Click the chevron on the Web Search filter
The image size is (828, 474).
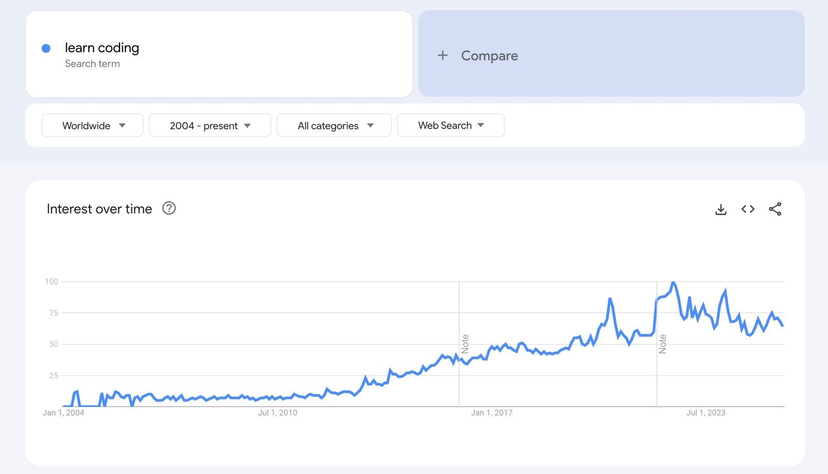(481, 125)
